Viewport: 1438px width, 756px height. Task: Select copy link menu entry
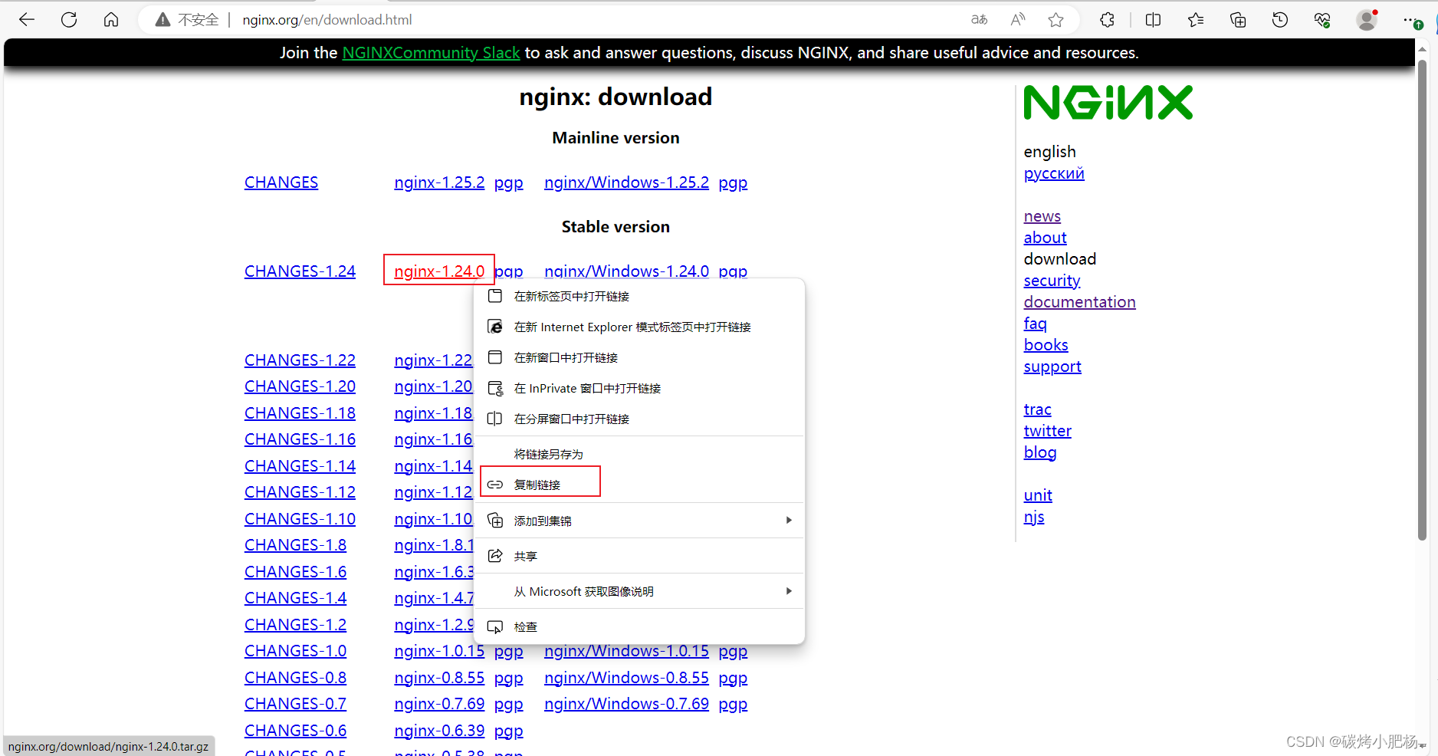(639, 485)
